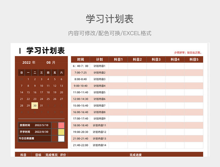The width and height of the screenshot is (220, 167).
Task: Select the 科目3 column header
Action: (156, 60)
